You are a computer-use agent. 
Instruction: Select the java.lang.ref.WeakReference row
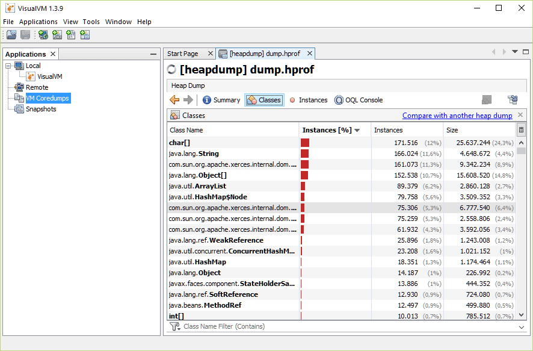(x=342, y=240)
